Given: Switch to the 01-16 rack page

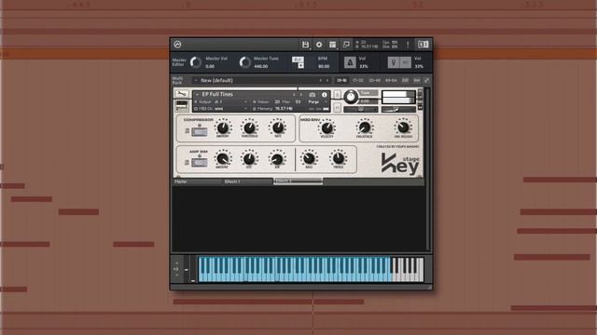Looking at the screenshot, I should [x=341, y=81].
